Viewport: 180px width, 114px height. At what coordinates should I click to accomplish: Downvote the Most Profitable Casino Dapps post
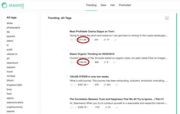75,40
